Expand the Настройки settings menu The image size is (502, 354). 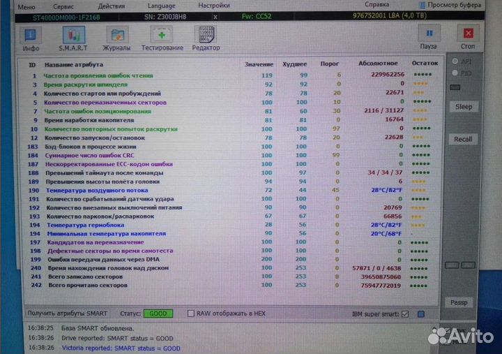(213, 5)
